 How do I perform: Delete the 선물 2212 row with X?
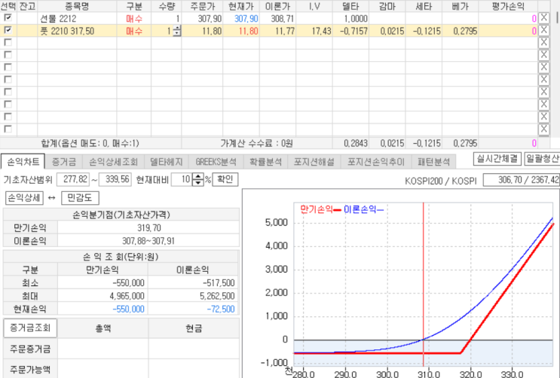[543, 18]
